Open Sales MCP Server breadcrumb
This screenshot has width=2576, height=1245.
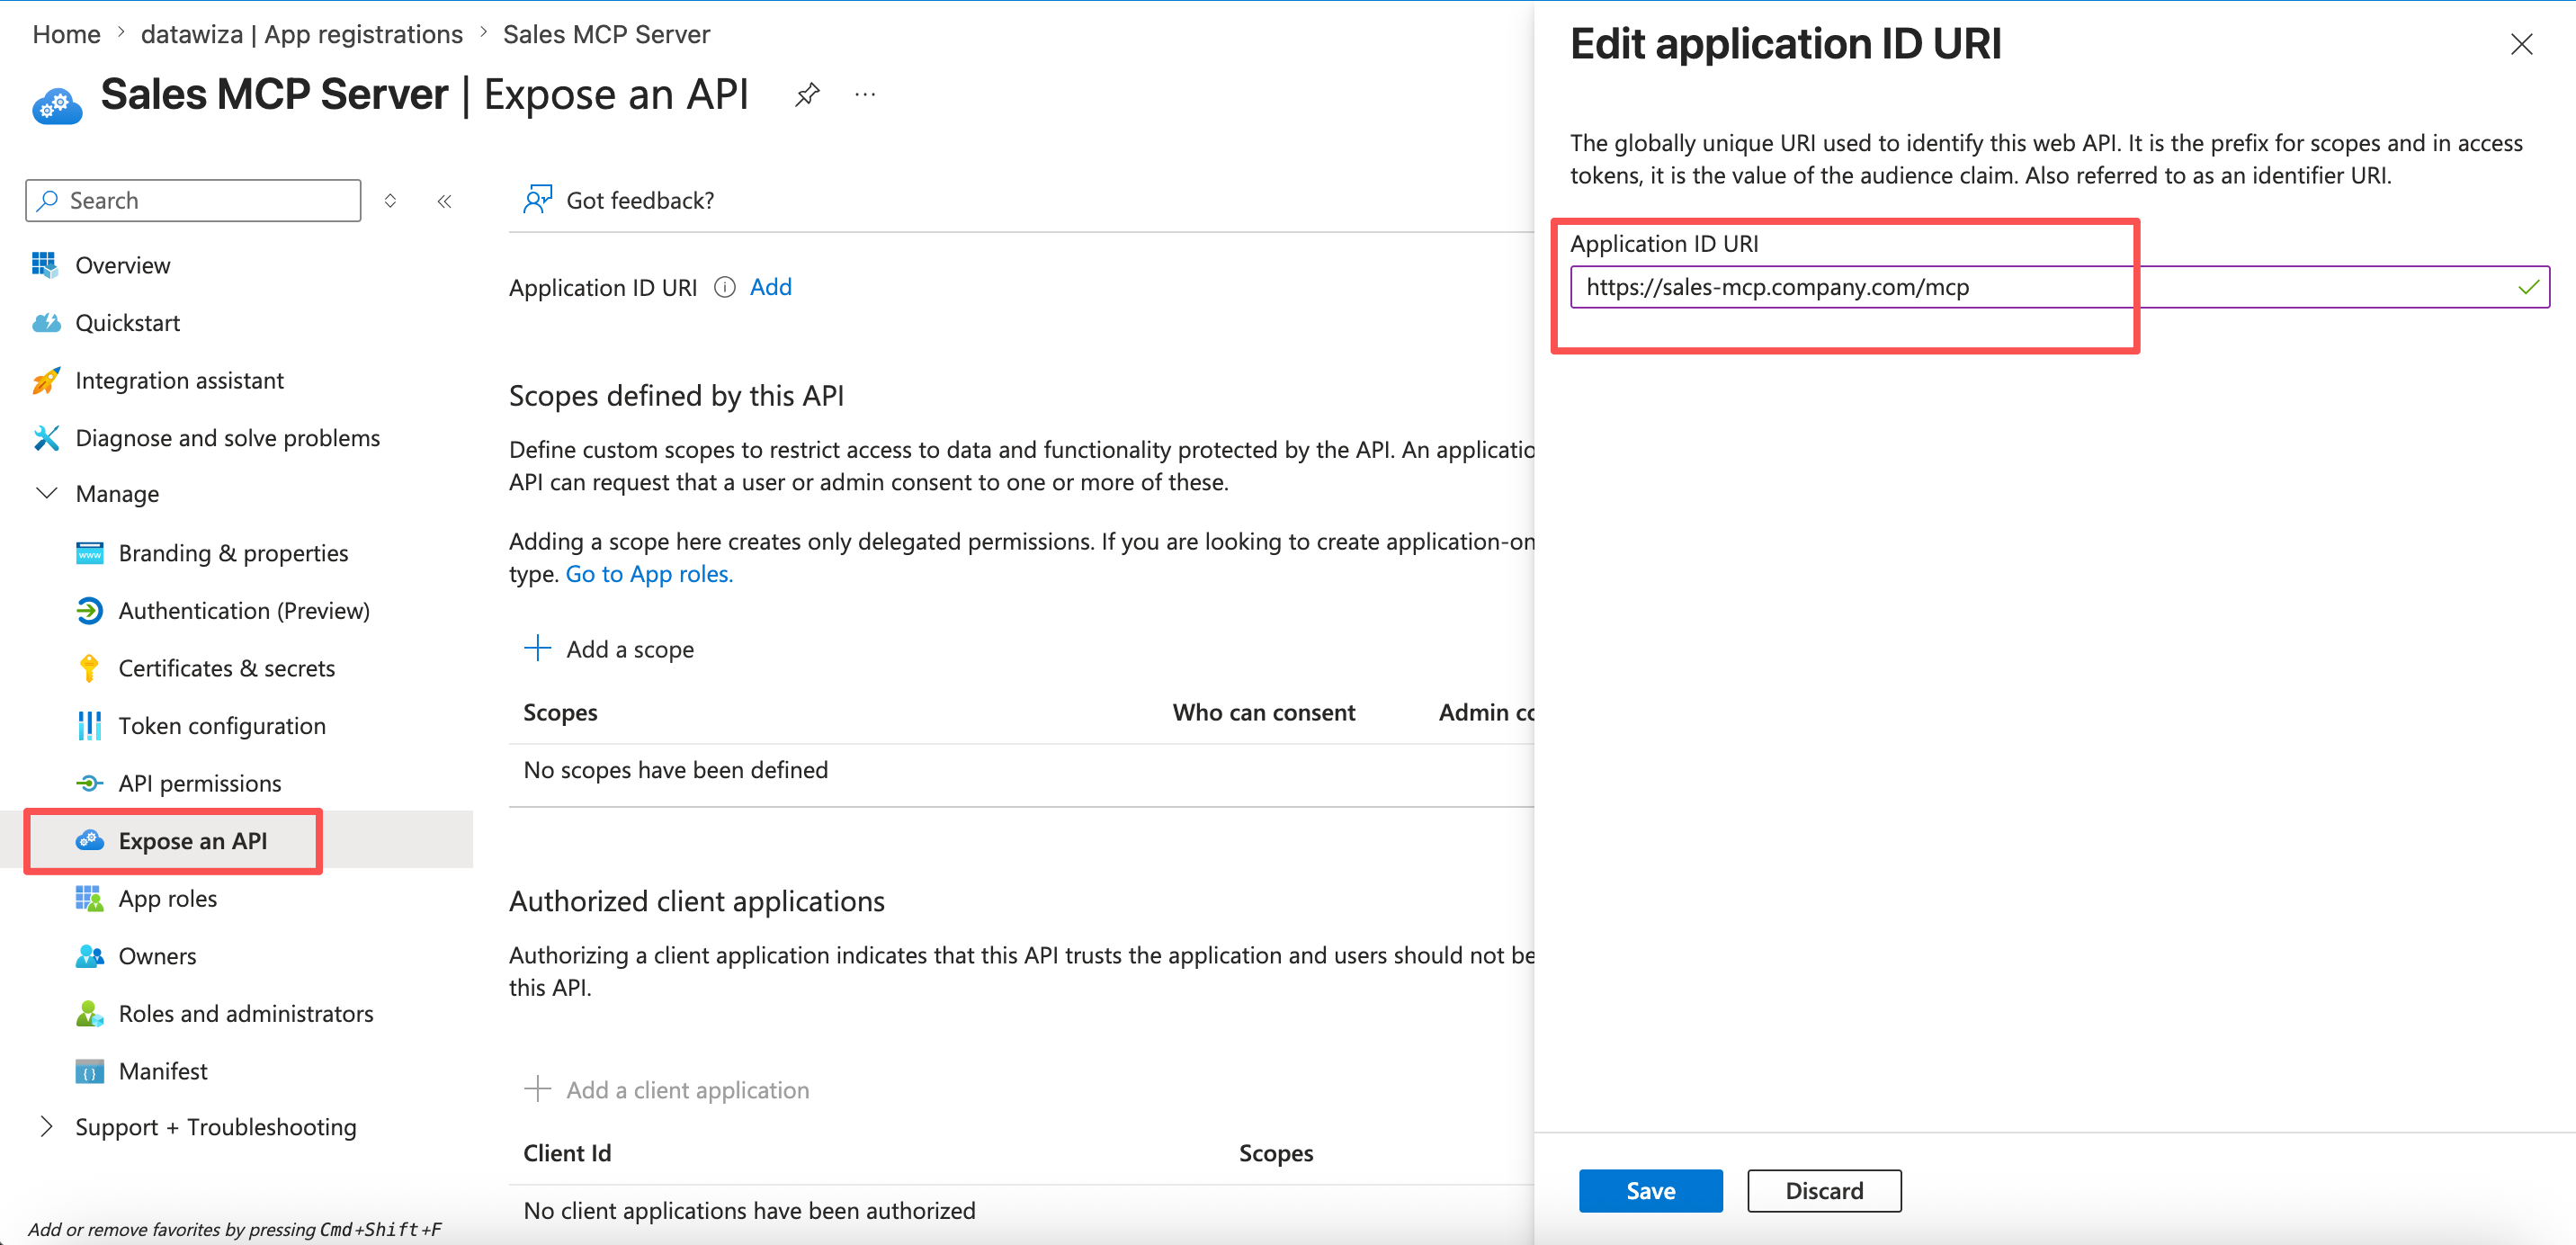point(606,34)
